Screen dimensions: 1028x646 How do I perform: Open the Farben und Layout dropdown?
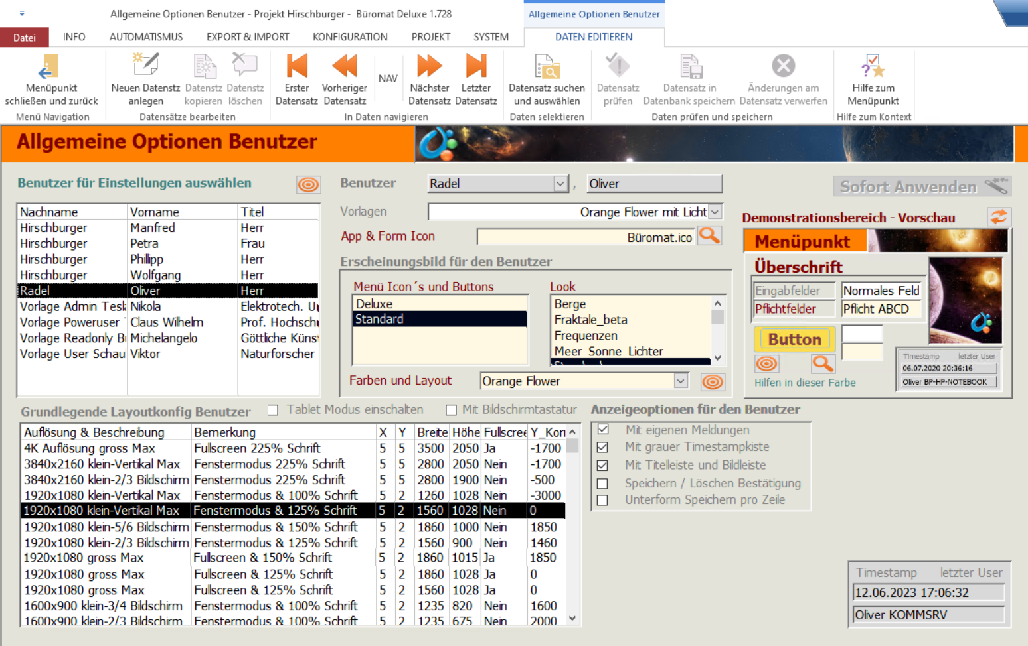[681, 381]
